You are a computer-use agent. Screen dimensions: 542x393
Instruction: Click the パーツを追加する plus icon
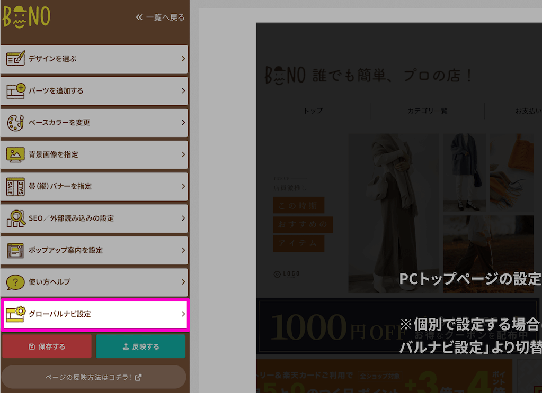(15, 90)
